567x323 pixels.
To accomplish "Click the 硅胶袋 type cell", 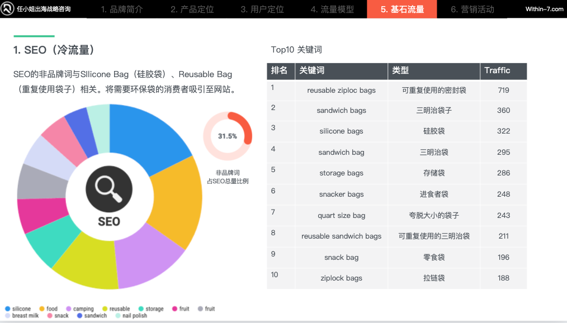I will 434,131.
